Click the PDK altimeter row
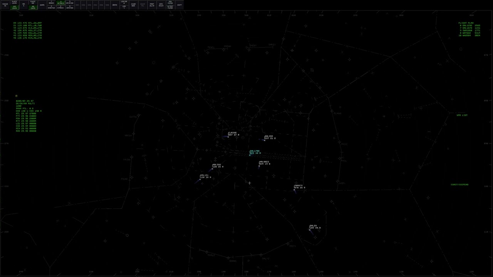The width and height of the screenshot is (493, 277). click(x=26, y=118)
